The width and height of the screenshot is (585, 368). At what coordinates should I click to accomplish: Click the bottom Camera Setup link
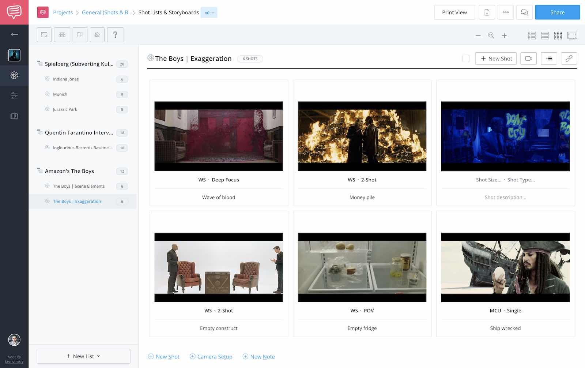pyautogui.click(x=211, y=357)
